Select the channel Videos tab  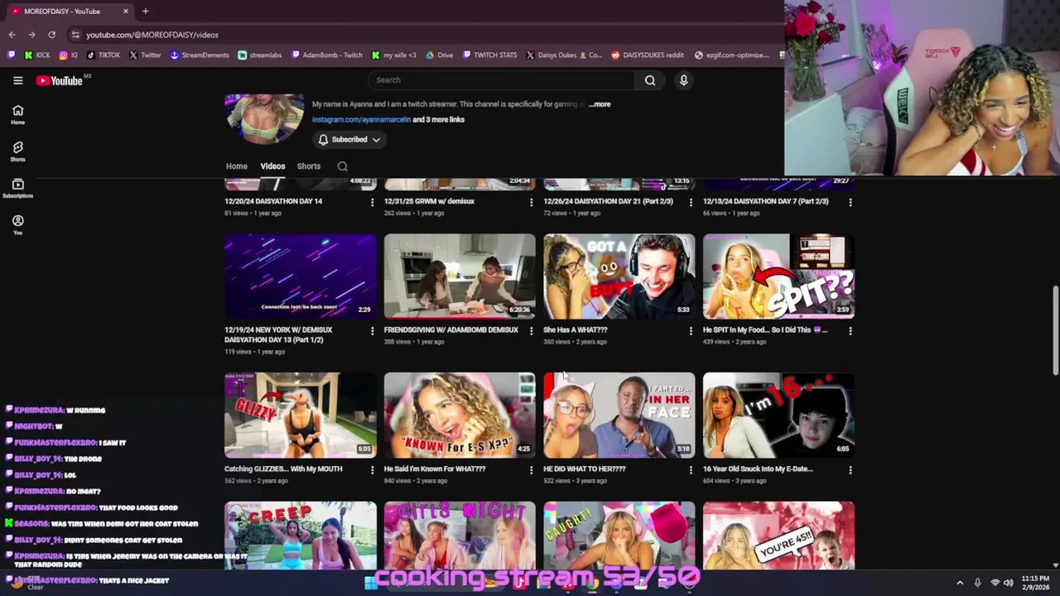pyautogui.click(x=272, y=166)
